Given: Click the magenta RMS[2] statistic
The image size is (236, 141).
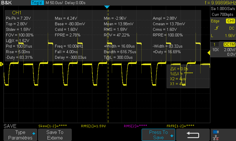Looking at the screenshot, I should click(135, 126).
